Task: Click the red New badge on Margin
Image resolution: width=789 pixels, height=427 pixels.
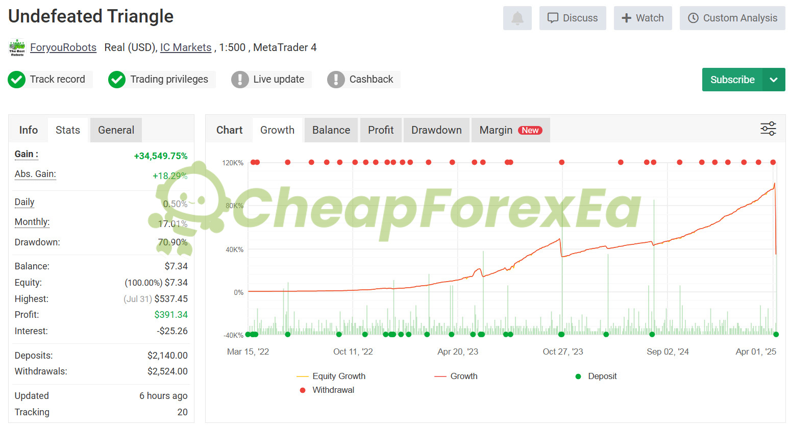Action: (530, 130)
